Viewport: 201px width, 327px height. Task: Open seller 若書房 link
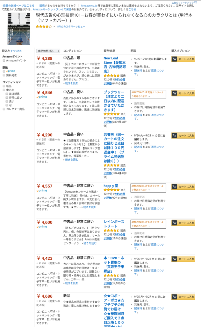tap(114, 148)
